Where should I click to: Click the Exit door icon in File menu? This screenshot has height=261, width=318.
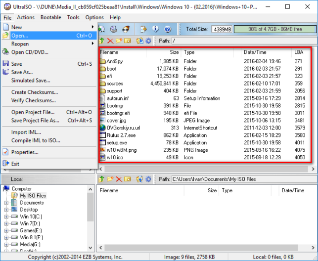[x=6, y=163]
